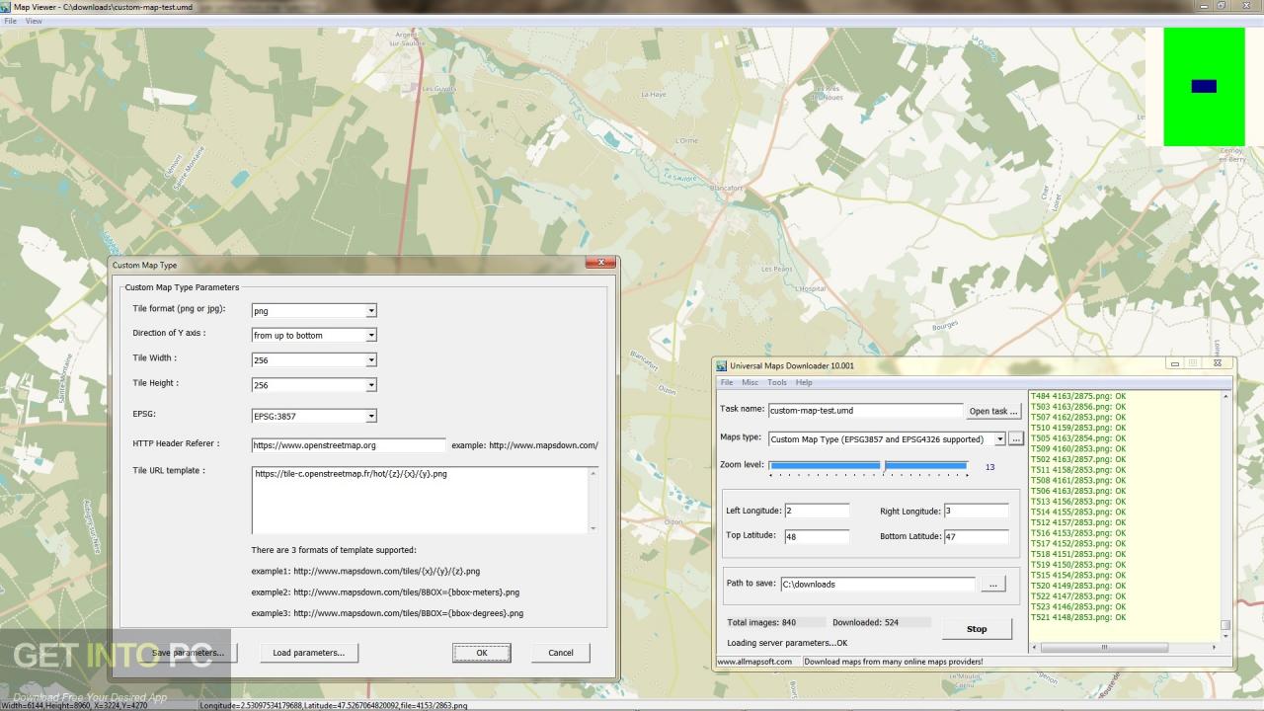Open the File menu in Map Viewer

tap(10, 21)
